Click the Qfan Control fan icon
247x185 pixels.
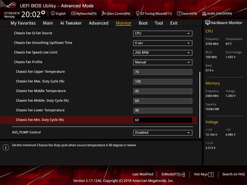[104, 13]
